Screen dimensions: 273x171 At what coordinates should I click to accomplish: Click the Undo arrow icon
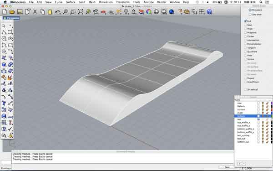pos(58,12)
